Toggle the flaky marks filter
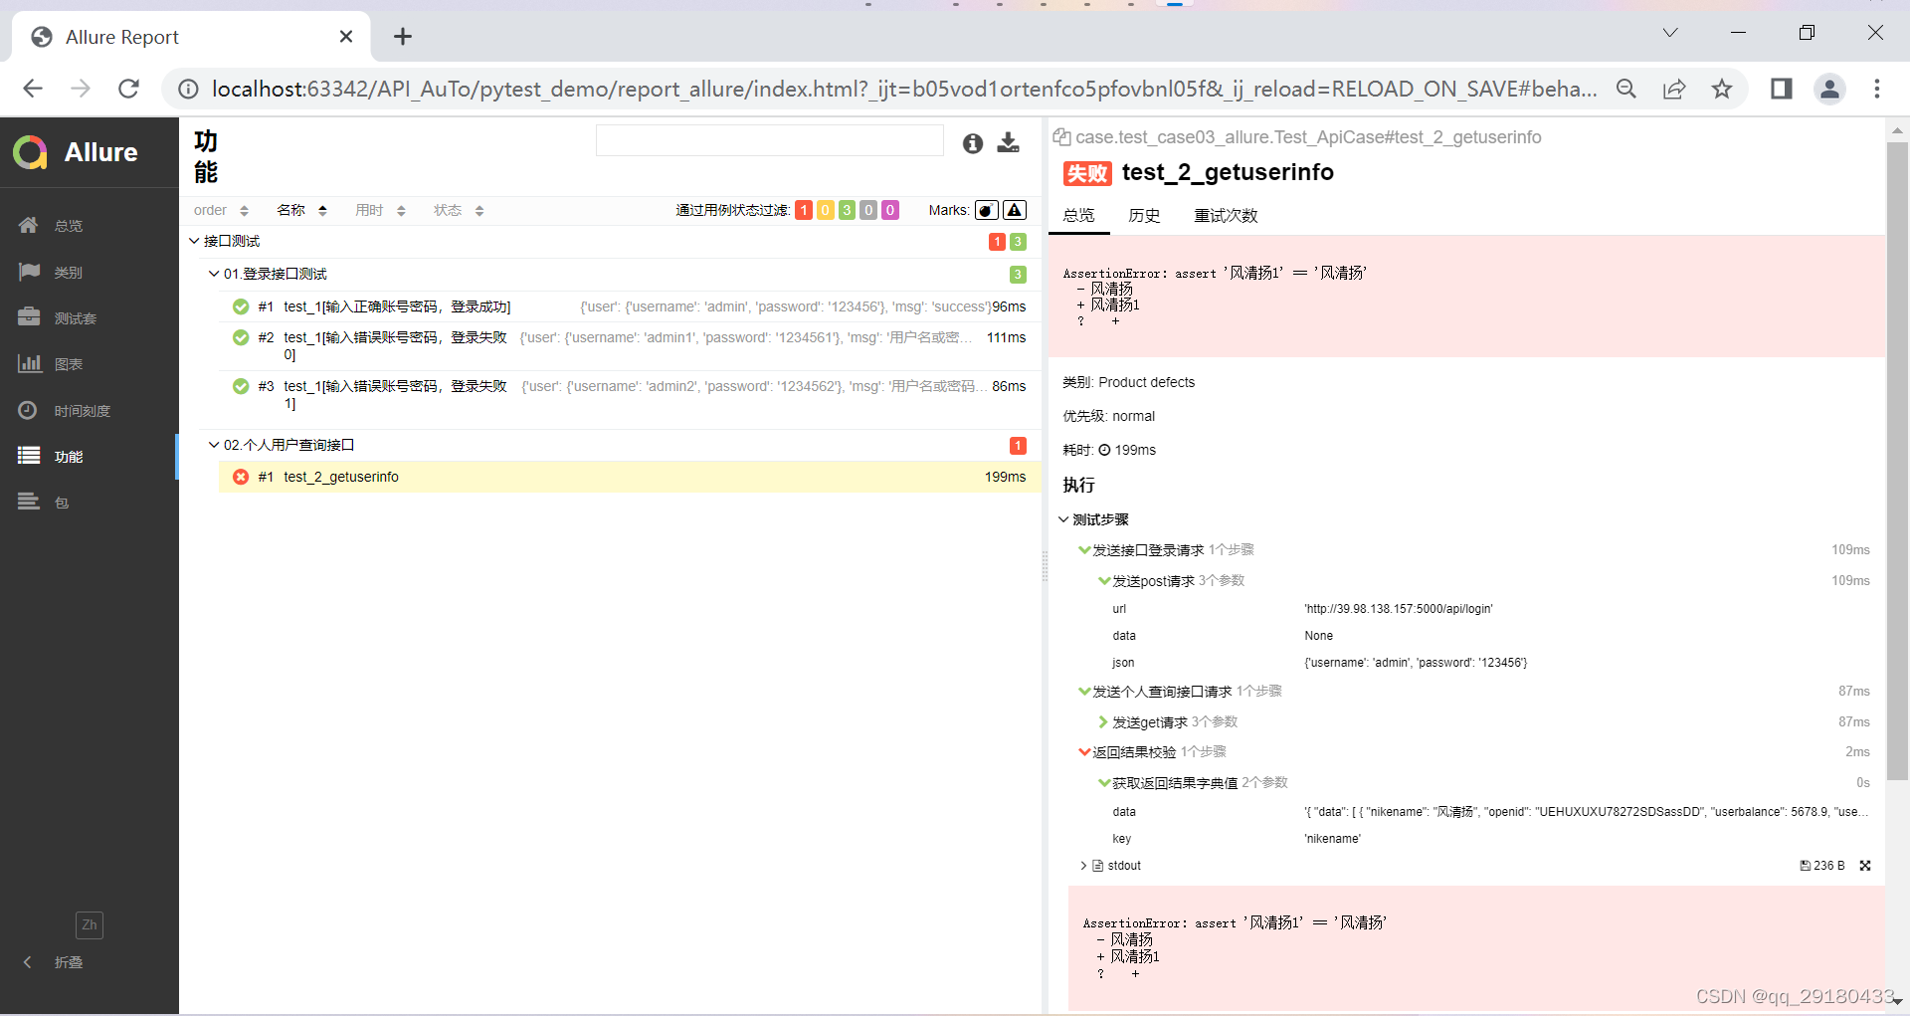This screenshot has width=1910, height=1016. tap(987, 210)
